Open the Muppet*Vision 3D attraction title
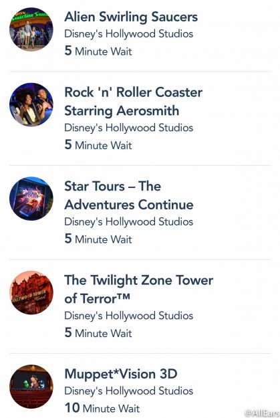 [x=121, y=374]
